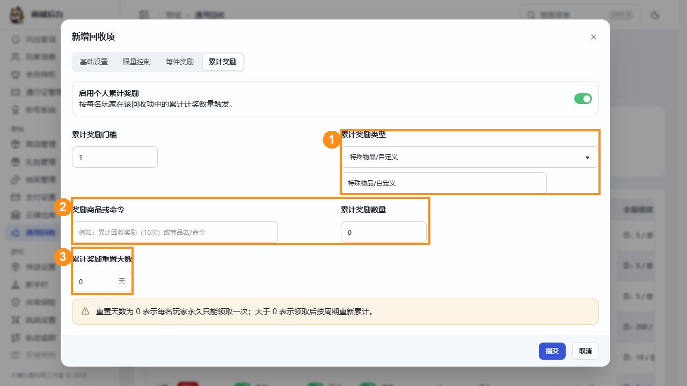
Task: Click the description starting with 按每名玩家
Action: (156, 105)
